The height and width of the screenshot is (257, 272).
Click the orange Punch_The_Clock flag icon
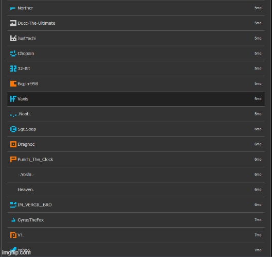(13, 159)
